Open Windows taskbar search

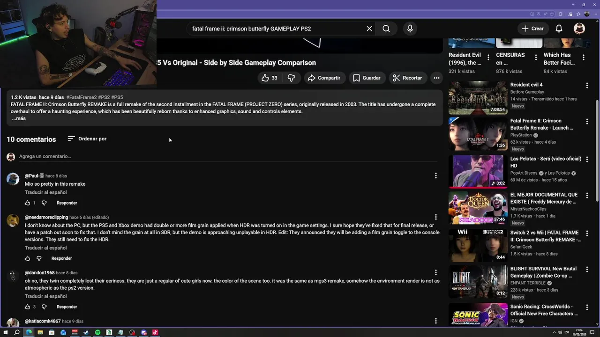pos(17,332)
